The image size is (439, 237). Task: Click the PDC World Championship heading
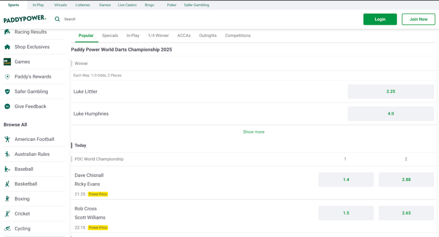point(99,159)
